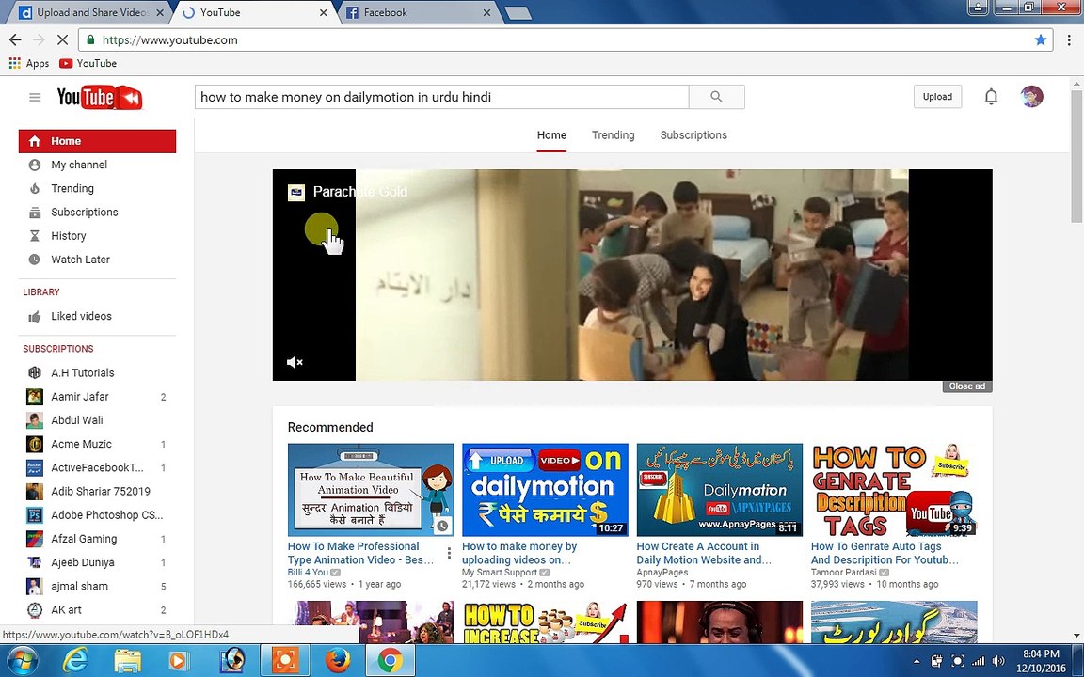This screenshot has width=1084, height=677.
Task: Add animation video to Watch Later clock
Action: (x=442, y=526)
